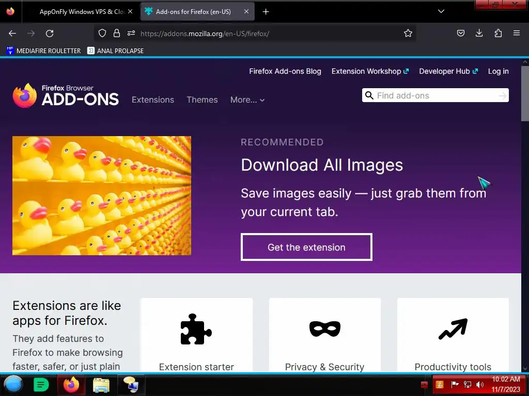Click the Download All Images heading
529x396 pixels.
click(x=322, y=165)
